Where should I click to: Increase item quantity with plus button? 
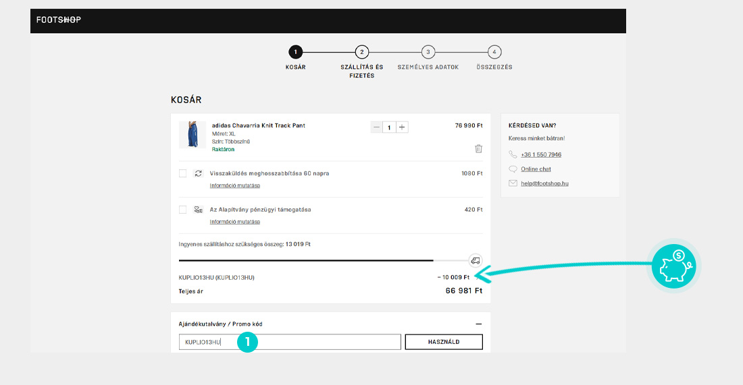(x=402, y=127)
